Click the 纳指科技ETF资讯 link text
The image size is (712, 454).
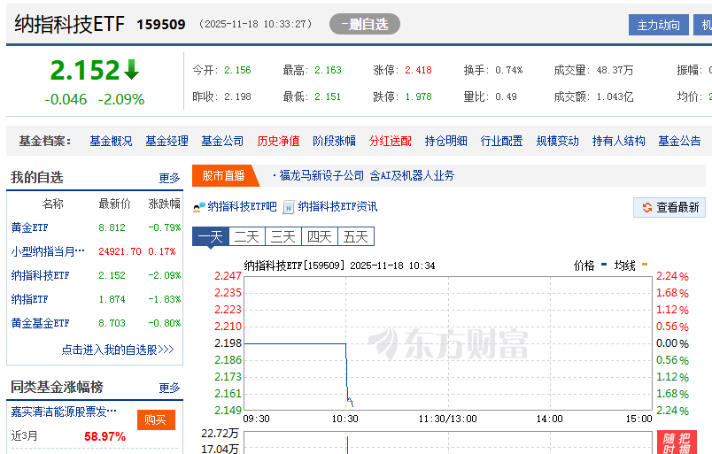click(x=337, y=207)
